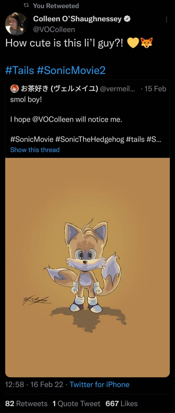The height and width of the screenshot is (413, 175).
Task: Open the #SonicMovie2 hashtag
Action: click(71, 70)
